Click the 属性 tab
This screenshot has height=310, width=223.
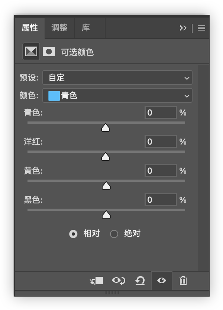pyautogui.click(x=30, y=28)
